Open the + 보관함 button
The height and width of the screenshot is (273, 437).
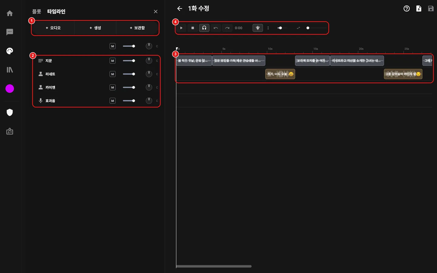(x=137, y=28)
